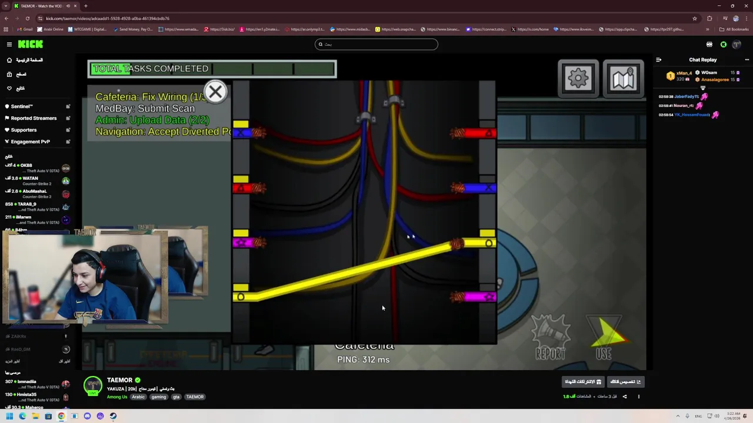Select the Arabic tag

(x=138, y=397)
